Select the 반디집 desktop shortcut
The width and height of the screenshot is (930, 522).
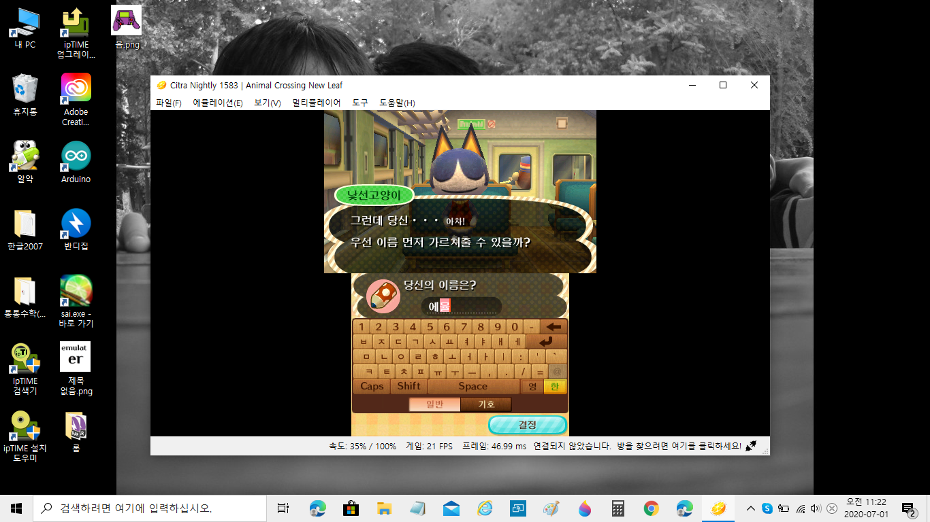[x=76, y=230]
